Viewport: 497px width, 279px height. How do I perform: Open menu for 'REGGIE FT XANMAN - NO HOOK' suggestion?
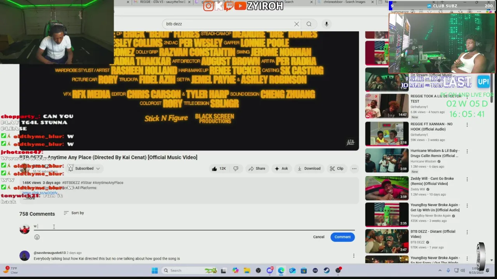coord(467,125)
